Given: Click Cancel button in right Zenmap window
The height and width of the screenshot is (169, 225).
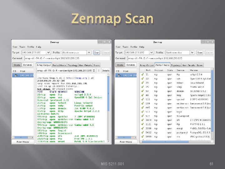Looking at the screenshot, I should click(209, 53).
